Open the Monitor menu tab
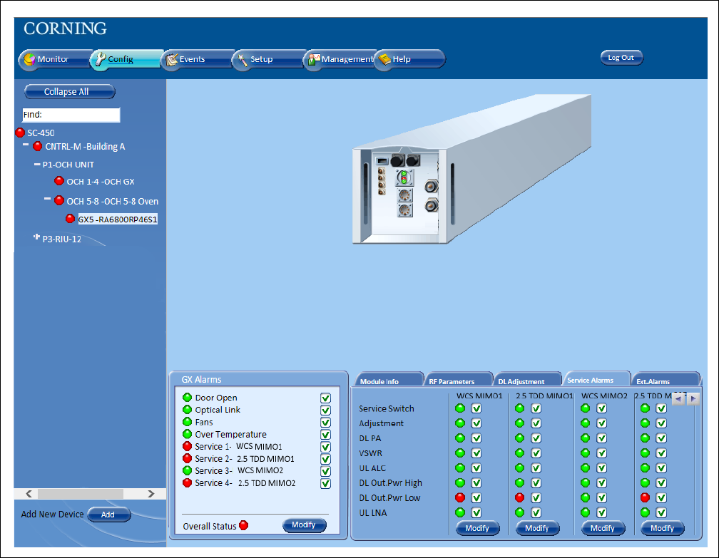 (55, 59)
